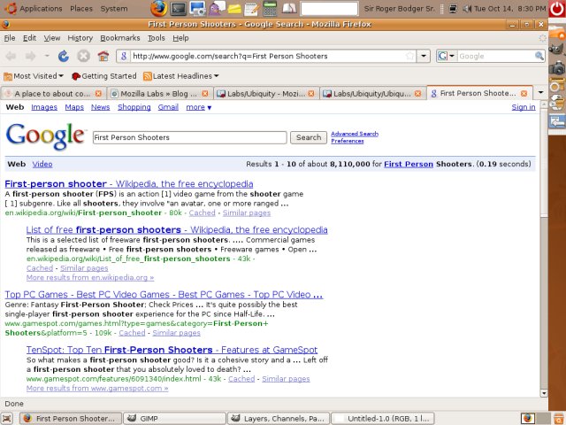Open the Top PC Games GameSpot result
The width and height of the screenshot is (566, 425).
[x=164, y=295]
